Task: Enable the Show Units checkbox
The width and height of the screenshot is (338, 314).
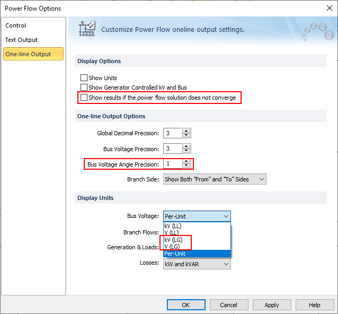Action: (x=84, y=78)
